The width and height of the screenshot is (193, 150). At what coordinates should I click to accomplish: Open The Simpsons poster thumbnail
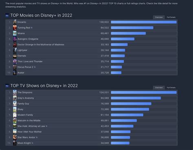click(x=15, y=92)
